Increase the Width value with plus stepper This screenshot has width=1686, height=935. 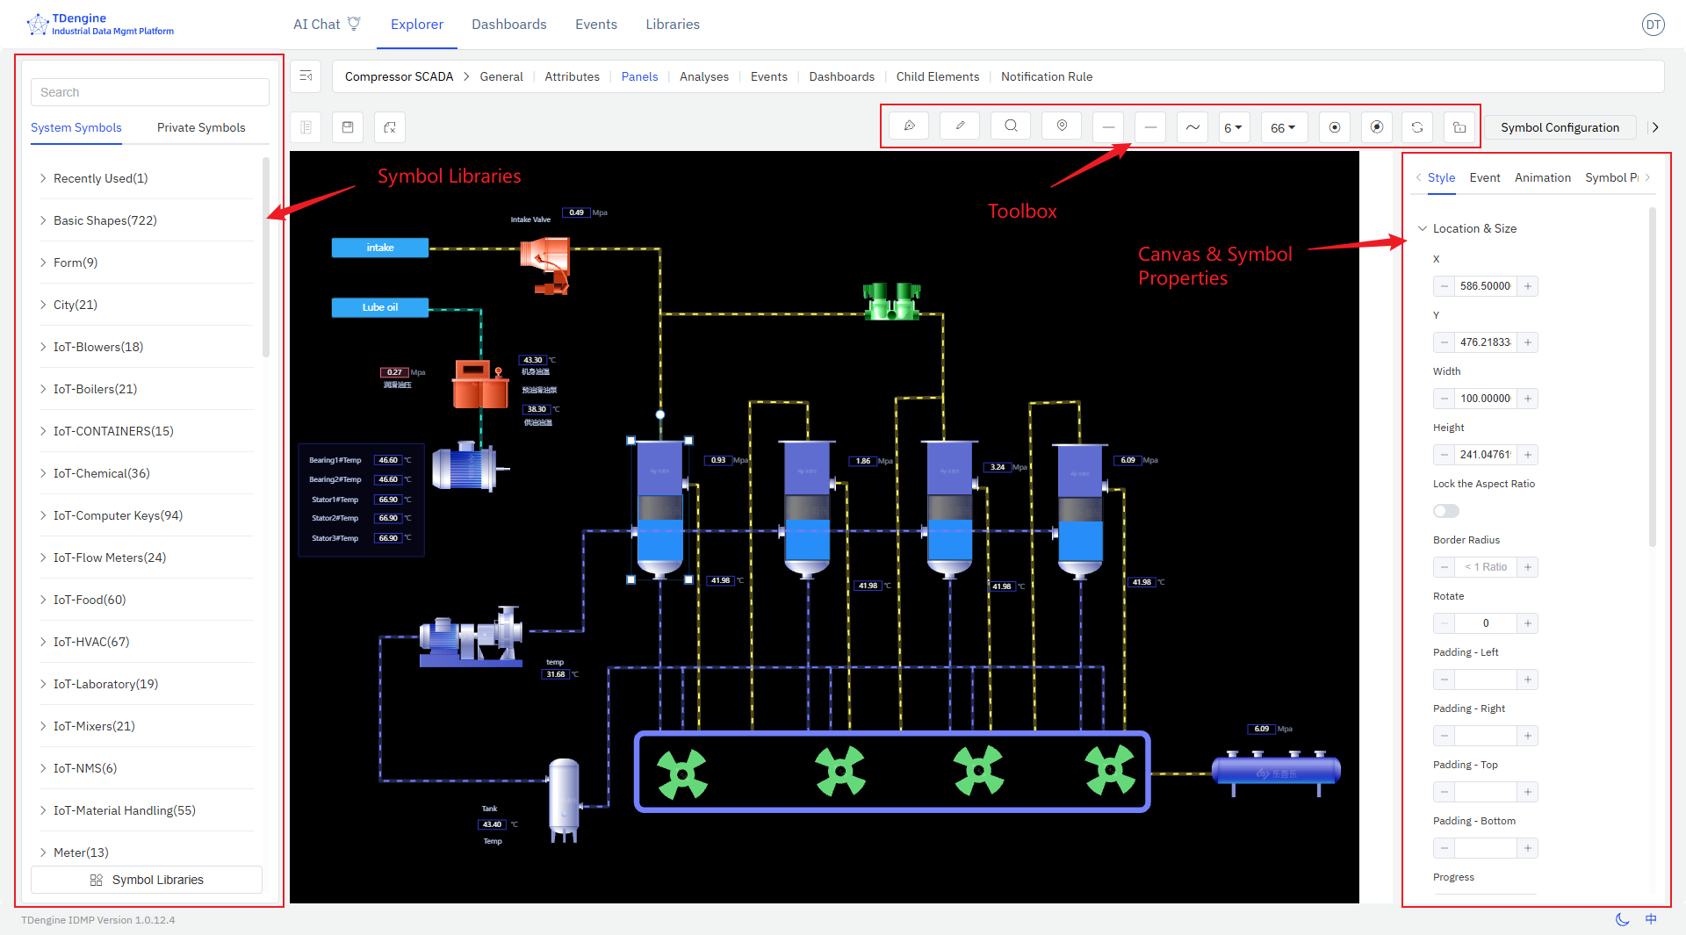1527,399
